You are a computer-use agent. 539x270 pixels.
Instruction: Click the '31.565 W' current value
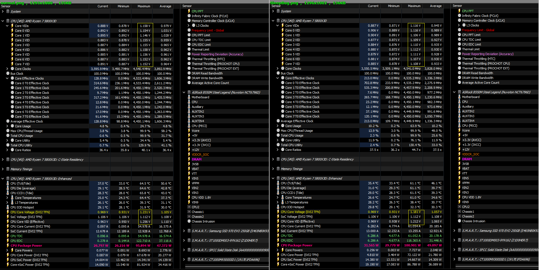click(x=371, y=245)
